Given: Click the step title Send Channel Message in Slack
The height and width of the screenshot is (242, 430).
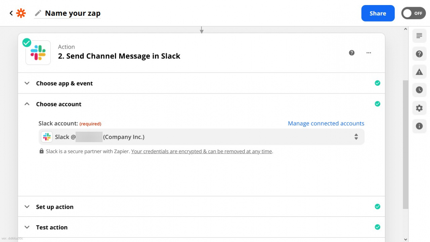Looking at the screenshot, I should pyautogui.click(x=119, y=56).
